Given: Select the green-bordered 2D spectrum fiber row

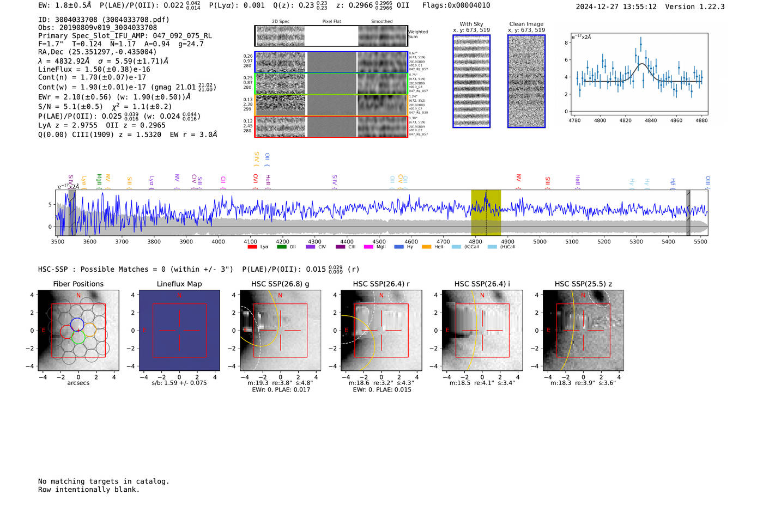Looking at the screenshot, I should (331, 84).
